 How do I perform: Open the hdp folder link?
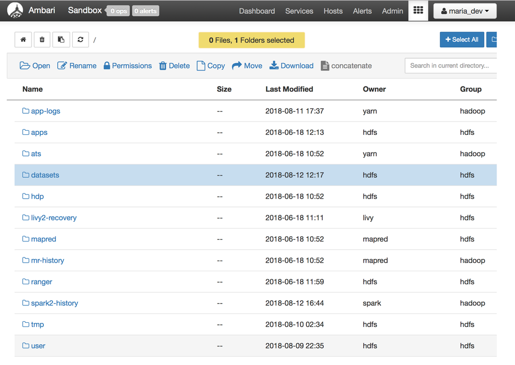38,197
